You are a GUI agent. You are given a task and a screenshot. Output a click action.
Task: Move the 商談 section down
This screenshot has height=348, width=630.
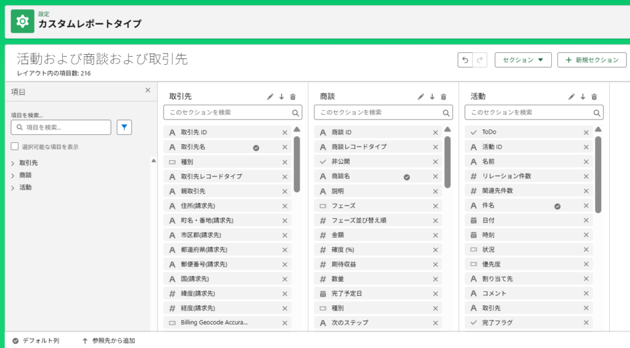[432, 97]
